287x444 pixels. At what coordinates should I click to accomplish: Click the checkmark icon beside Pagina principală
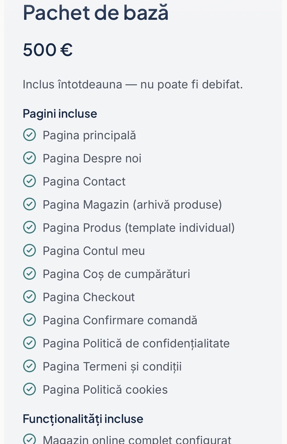coord(30,135)
